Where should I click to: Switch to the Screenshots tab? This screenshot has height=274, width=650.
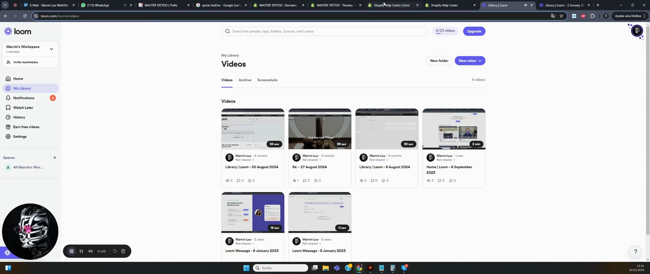click(x=267, y=80)
